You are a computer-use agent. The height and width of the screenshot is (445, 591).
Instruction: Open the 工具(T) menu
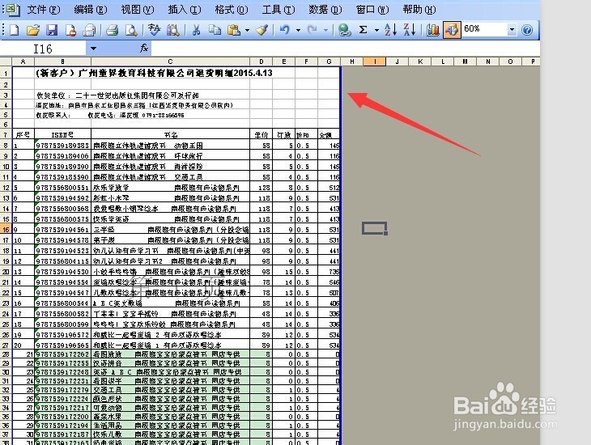[278, 10]
